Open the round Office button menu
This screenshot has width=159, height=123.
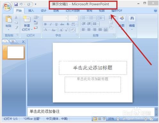(7, 7)
